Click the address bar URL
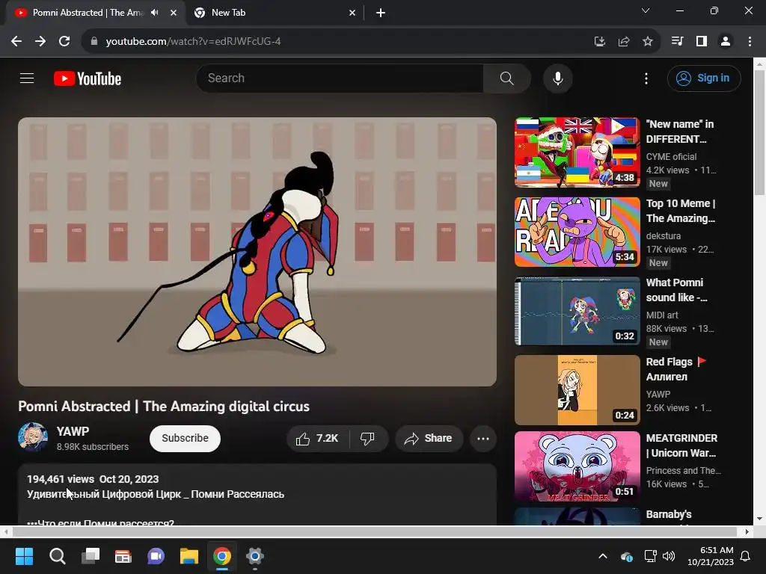Image resolution: width=766 pixels, height=574 pixels. coord(193,42)
